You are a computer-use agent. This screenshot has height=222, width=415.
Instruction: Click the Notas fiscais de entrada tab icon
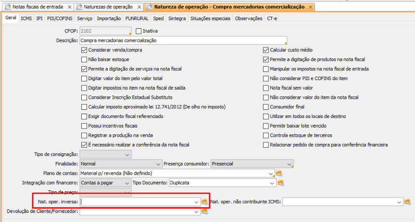[7, 7]
